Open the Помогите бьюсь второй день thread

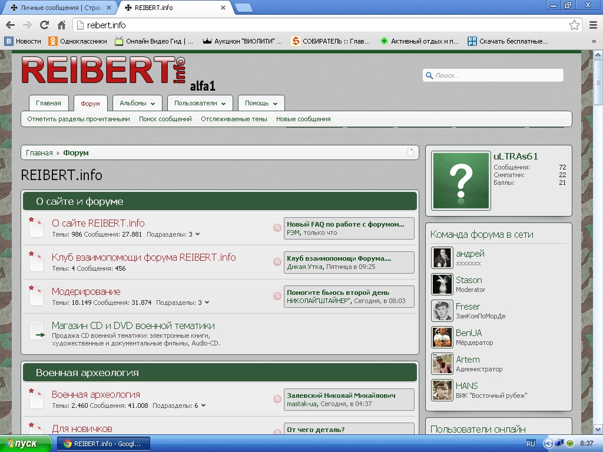tap(338, 293)
